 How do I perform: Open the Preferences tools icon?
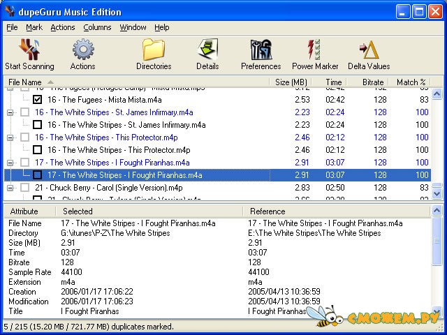(261, 50)
